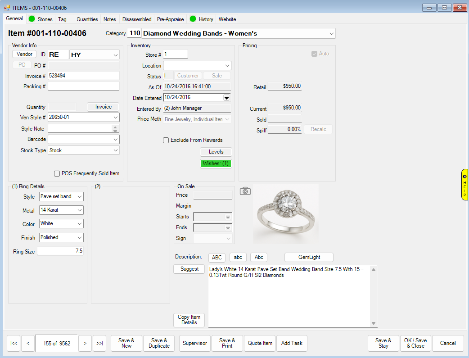Click the camera icon beside the ring photo
The width and height of the screenshot is (469, 358).
[x=245, y=191]
